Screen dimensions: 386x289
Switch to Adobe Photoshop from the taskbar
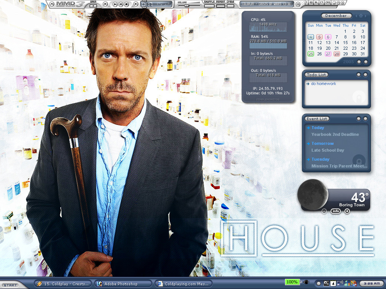[124, 284]
